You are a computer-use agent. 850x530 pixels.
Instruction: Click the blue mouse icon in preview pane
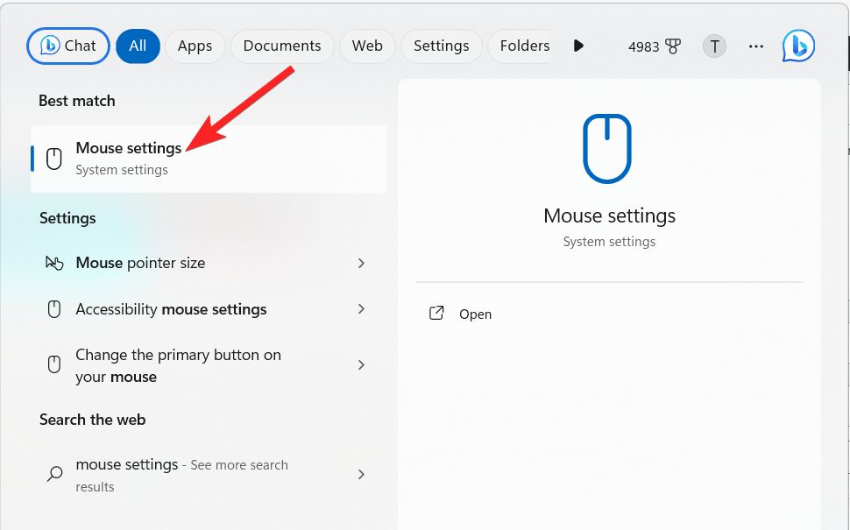[x=608, y=148]
